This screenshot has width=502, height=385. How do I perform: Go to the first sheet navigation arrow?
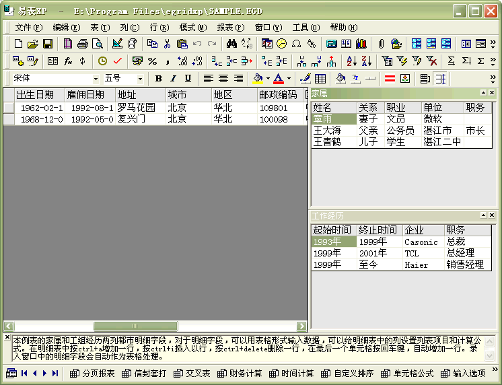click(24, 373)
